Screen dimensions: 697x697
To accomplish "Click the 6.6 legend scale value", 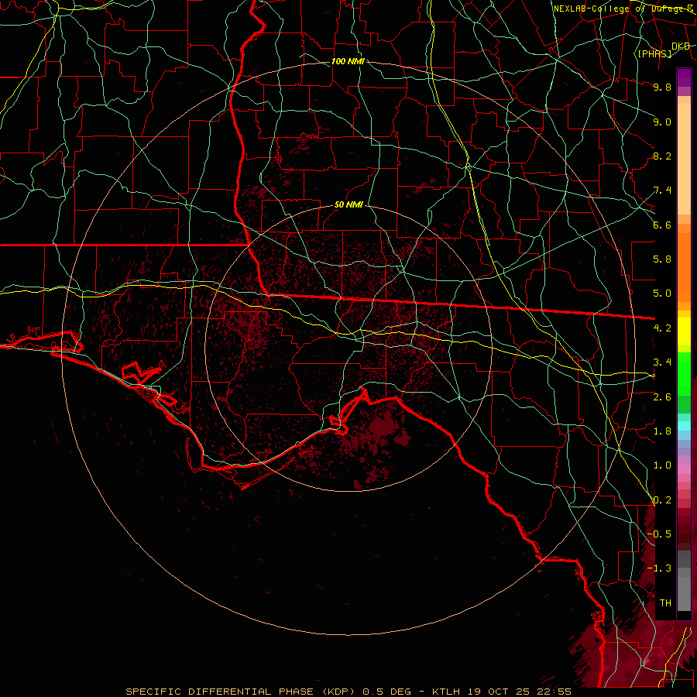I will pos(662,225).
